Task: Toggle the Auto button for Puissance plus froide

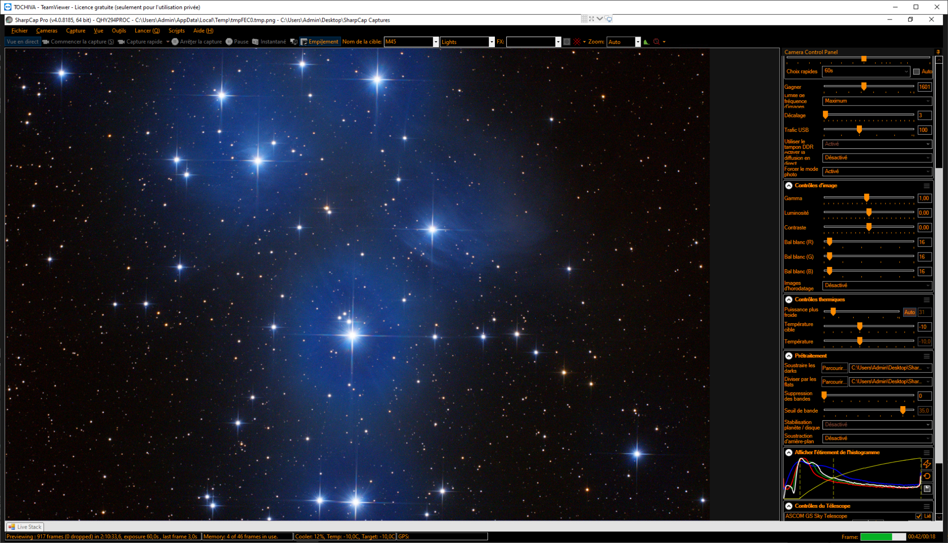Action: pyautogui.click(x=909, y=312)
